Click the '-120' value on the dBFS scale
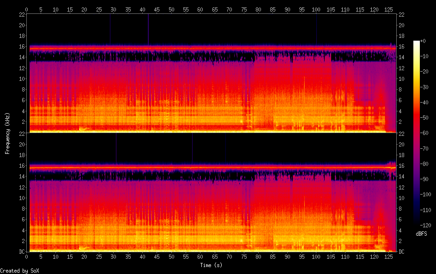This screenshot has width=436, height=274. coord(426,225)
